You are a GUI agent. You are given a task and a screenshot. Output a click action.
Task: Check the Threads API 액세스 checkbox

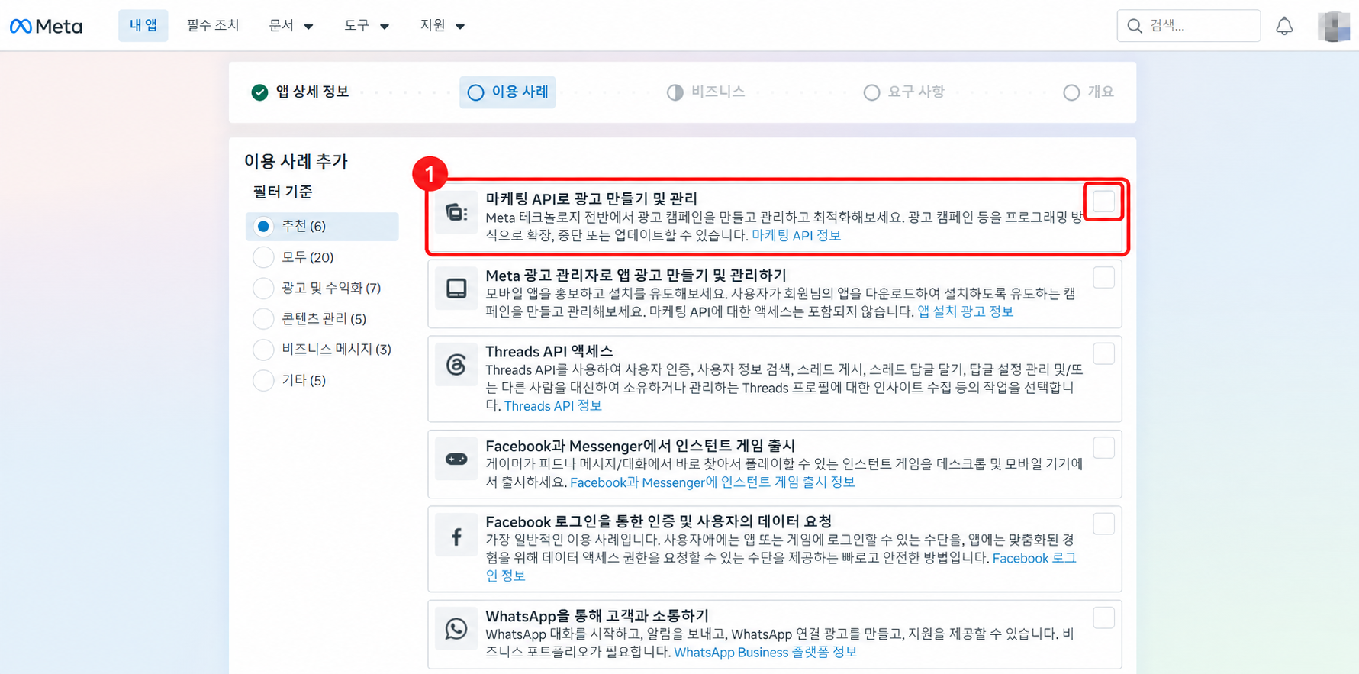click(x=1103, y=353)
